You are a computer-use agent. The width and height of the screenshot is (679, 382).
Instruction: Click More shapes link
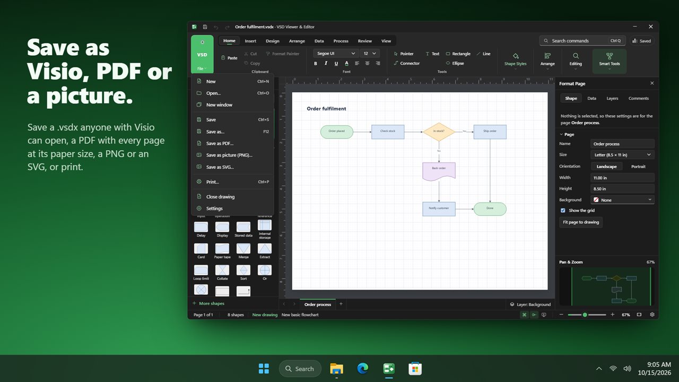click(208, 303)
